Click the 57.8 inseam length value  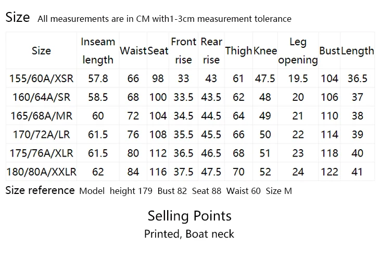[98, 79]
